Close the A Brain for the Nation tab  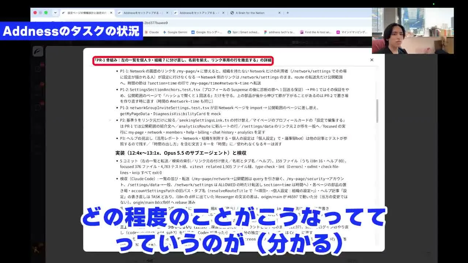click(279, 13)
